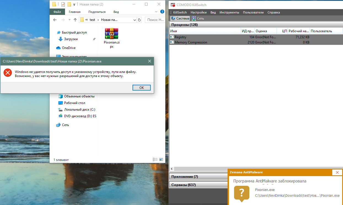The height and width of the screenshot is (205, 343).
Task: Close the Zemana AntiMalware notification
Action: [337, 172]
